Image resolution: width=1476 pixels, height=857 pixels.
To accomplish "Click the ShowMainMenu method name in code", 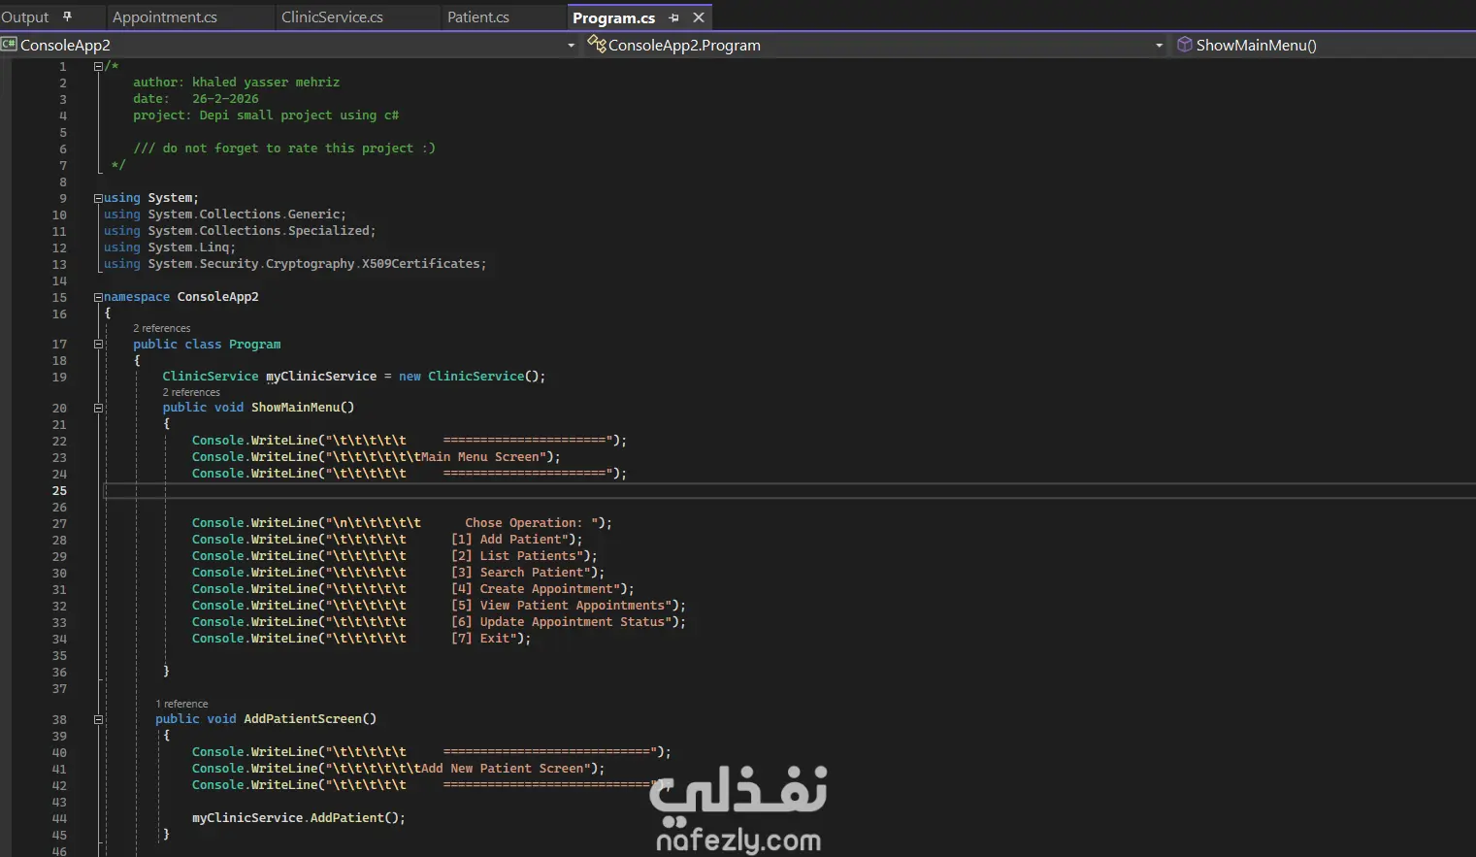I will coord(295,408).
